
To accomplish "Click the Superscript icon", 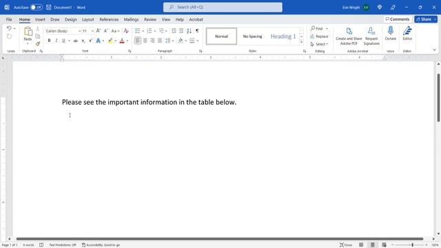I will [90, 41].
